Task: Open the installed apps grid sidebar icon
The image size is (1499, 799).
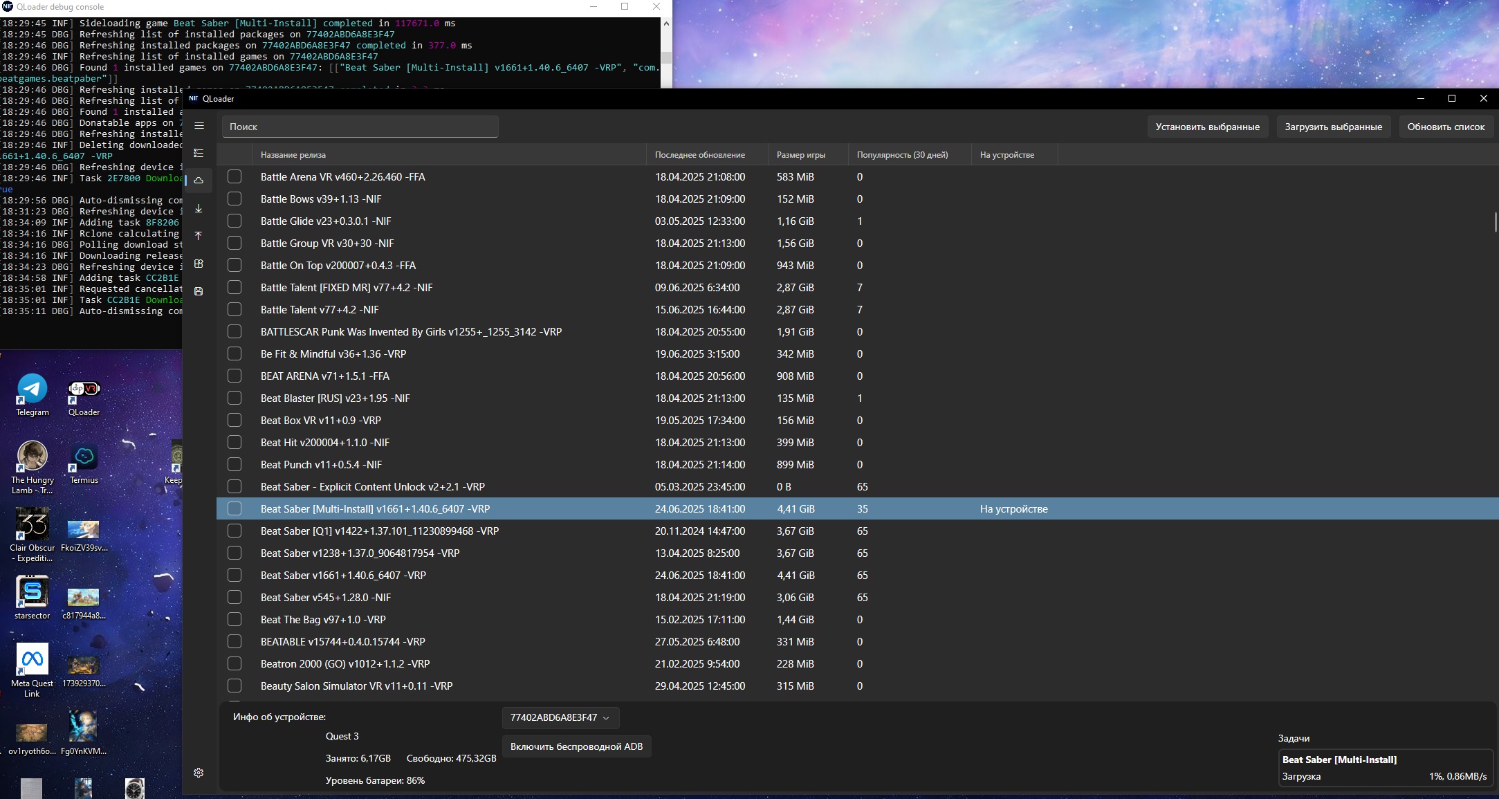Action: pos(199,264)
